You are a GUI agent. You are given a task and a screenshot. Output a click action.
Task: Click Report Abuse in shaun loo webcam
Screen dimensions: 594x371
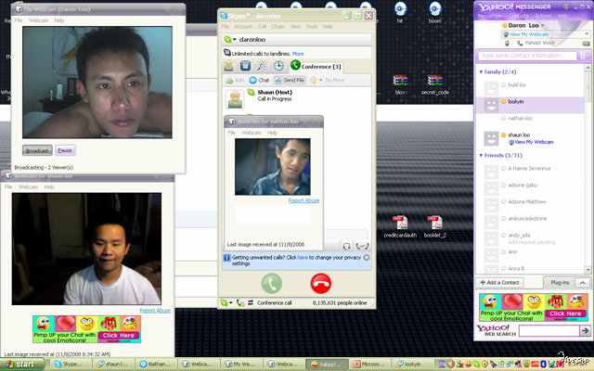[x=155, y=311]
